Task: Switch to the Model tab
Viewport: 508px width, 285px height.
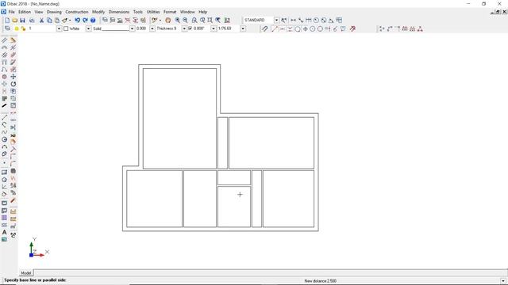Action: click(x=26, y=273)
